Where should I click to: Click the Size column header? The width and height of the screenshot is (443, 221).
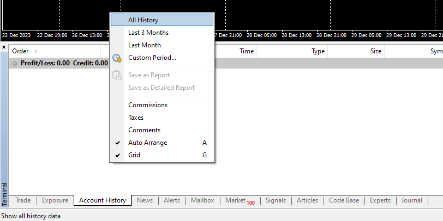point(376,51)
